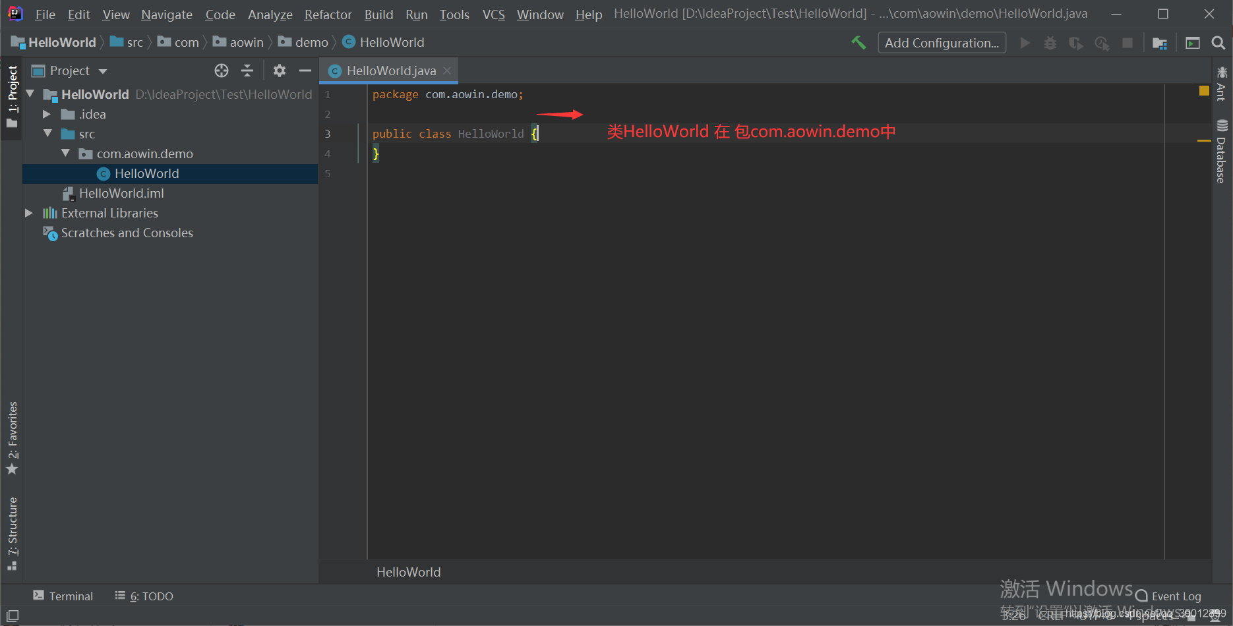Hide the Project panel with minus icon

tap(305, 71)
